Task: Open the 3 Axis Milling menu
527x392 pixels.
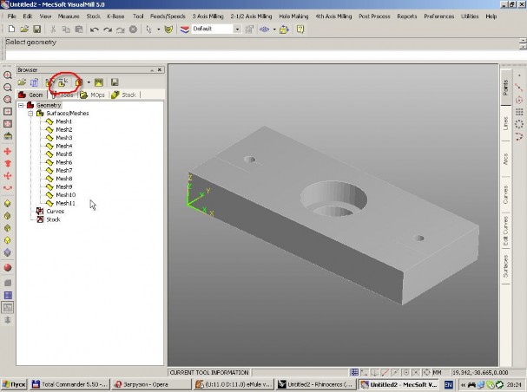Action: (208, 16)
